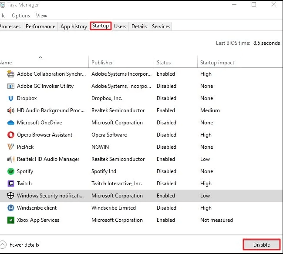This screenshot has height=254, width=283.
Task: Switch to the Performance tab
Action: pyautogui.click(x=40, y=27)
